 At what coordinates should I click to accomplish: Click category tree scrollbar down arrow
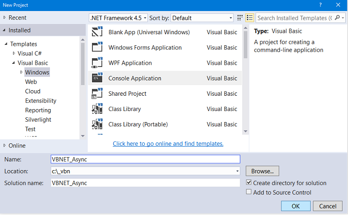[x=83, y=136]
